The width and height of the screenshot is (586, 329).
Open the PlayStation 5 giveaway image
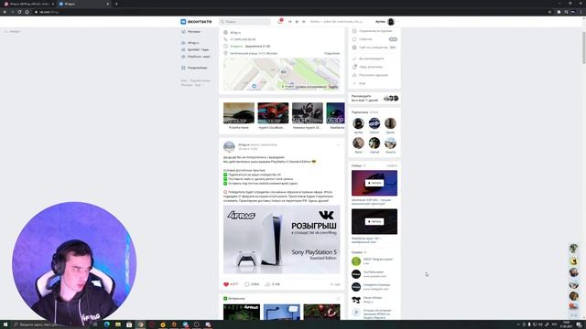click(x=282, y=239)
